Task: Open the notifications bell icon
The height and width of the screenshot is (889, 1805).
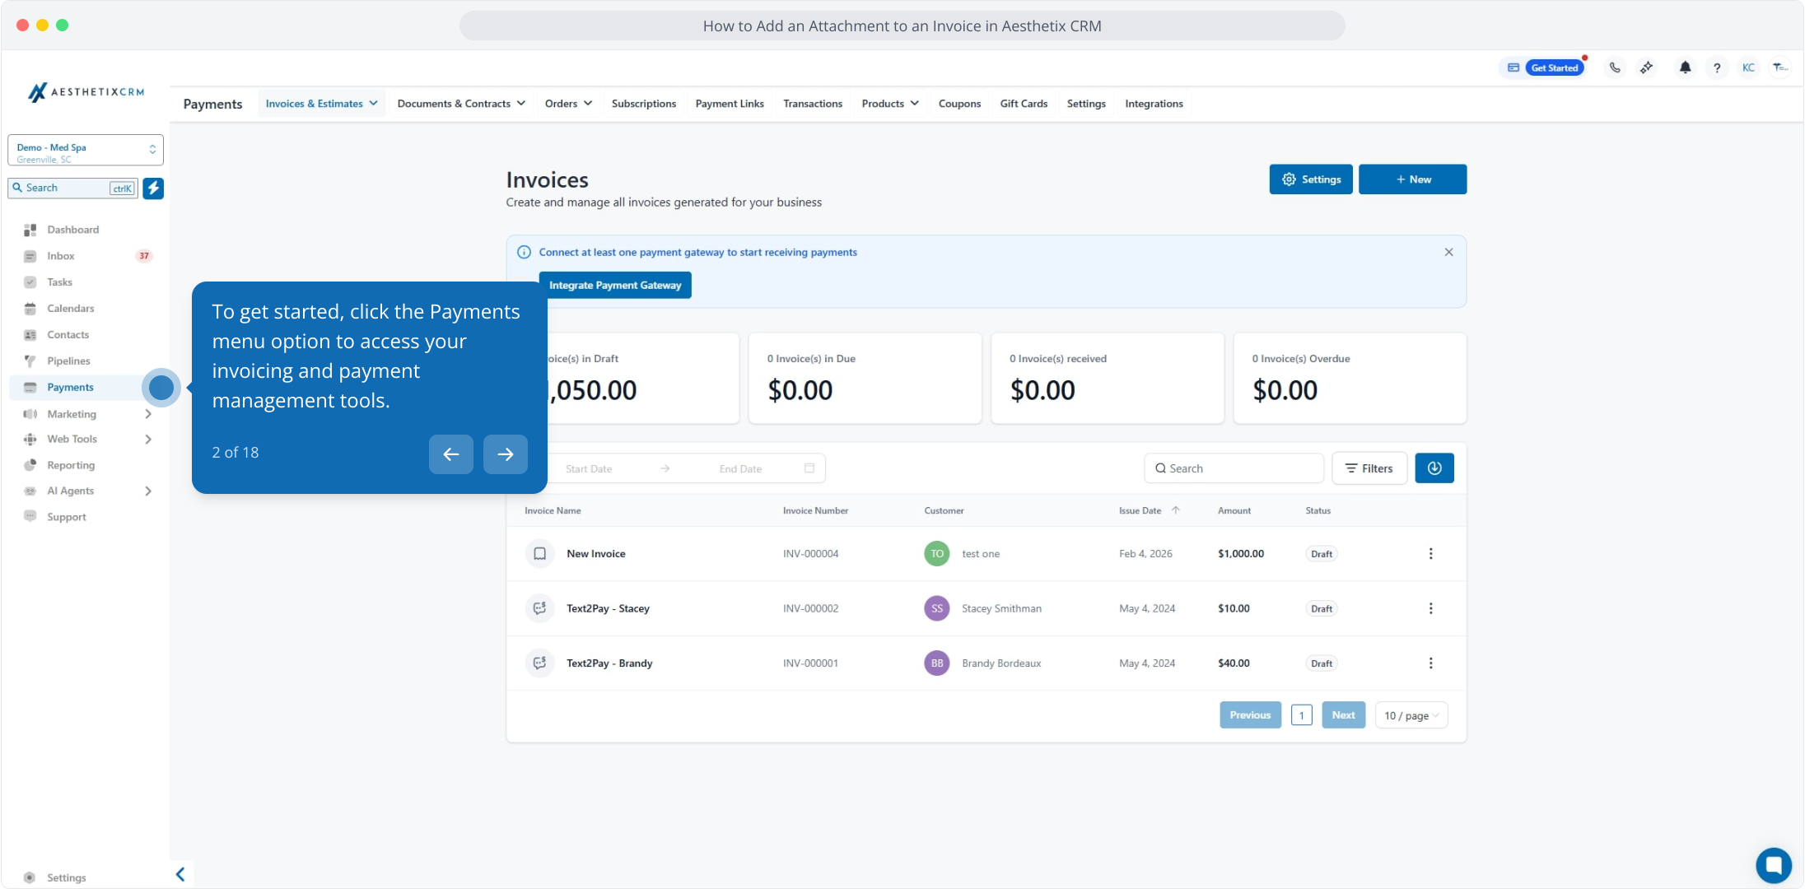Action: pyautogui.click(x=1685, y=67)
